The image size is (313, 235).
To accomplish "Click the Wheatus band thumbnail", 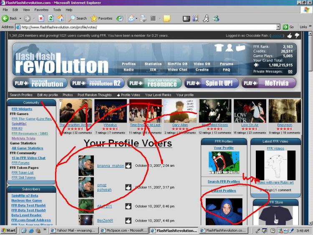I will [x=111, y=111].
